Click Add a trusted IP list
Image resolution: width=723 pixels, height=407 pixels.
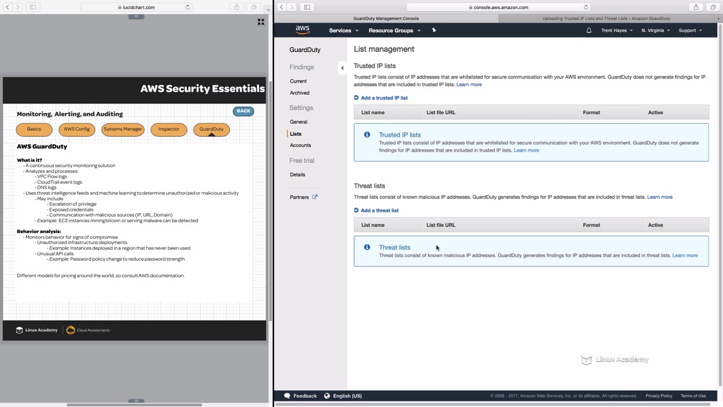pos(381,98)
